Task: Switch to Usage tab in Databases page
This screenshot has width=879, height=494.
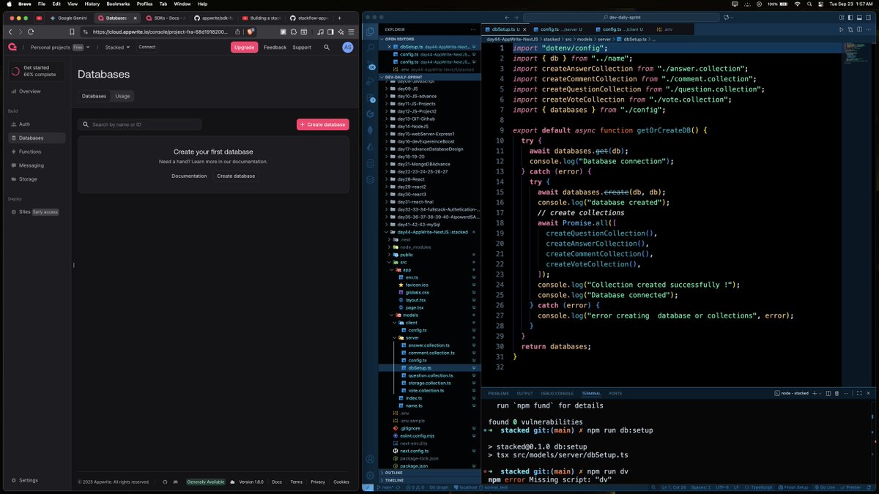Action: [x=122, y=96]
